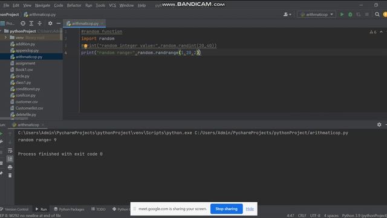Click Stop sharing in Meet bar

(226, 209)
